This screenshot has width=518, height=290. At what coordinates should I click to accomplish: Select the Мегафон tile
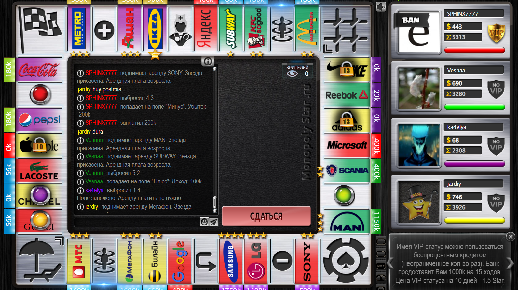point(129,261)
